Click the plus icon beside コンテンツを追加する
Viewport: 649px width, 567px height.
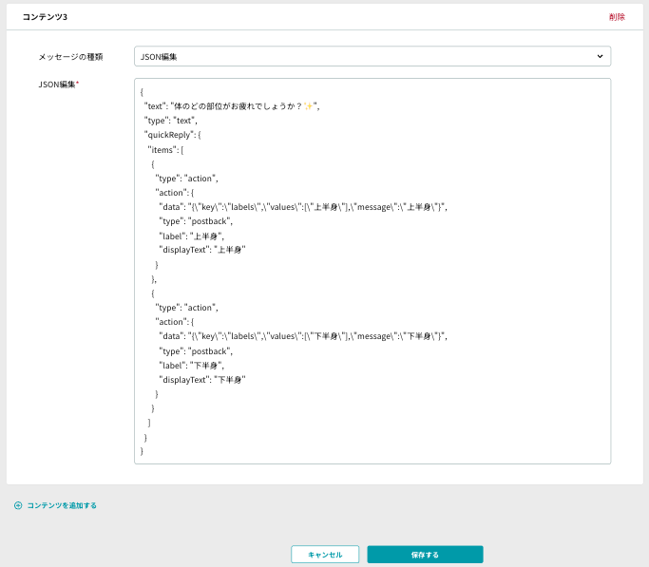click(18, 505)
